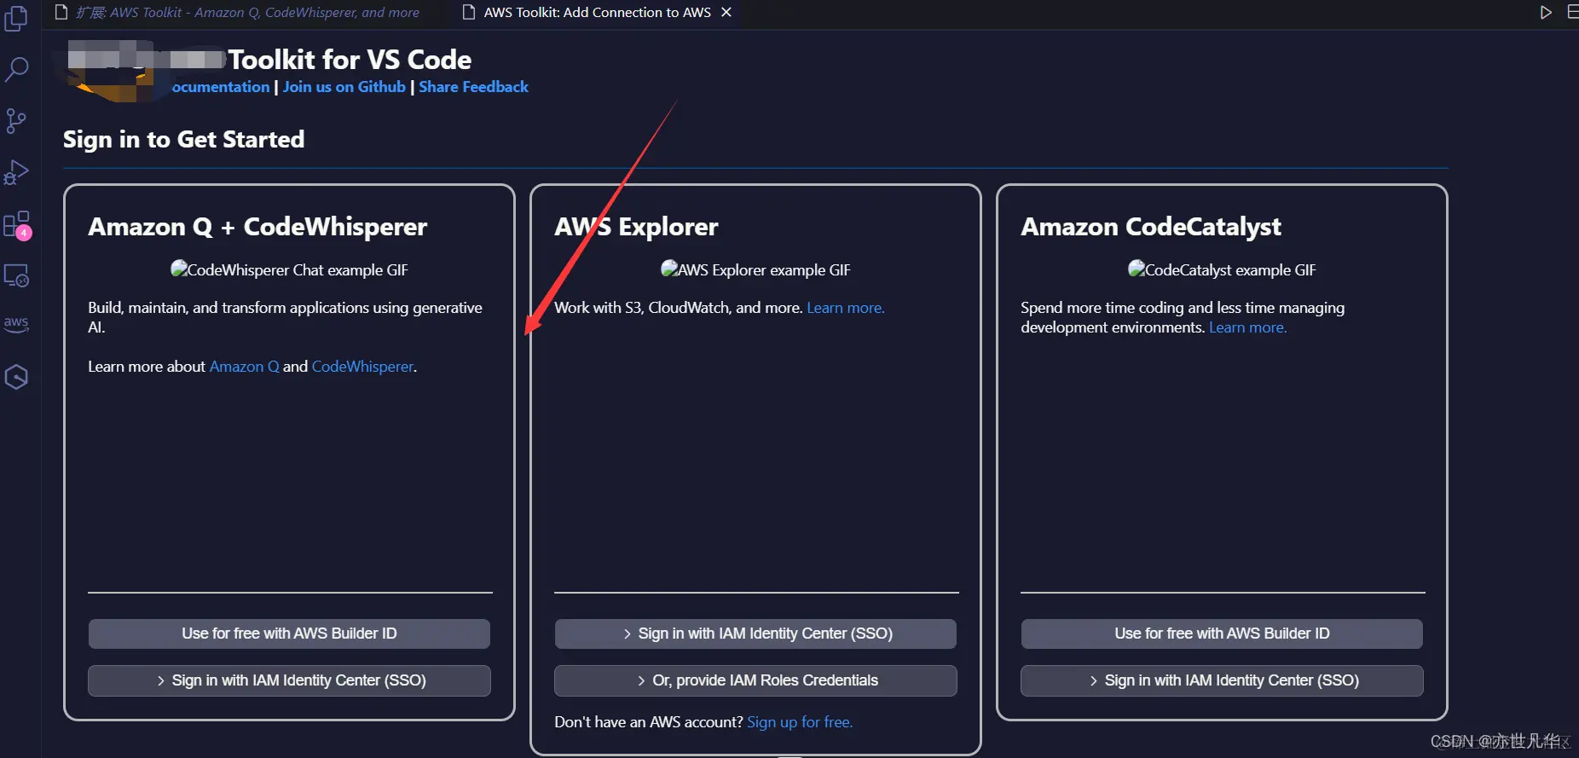The width and height of the screenshot is (1579, 758).
Task: Open the Remote Explorer view icon
Action: (x=16, y=275)
